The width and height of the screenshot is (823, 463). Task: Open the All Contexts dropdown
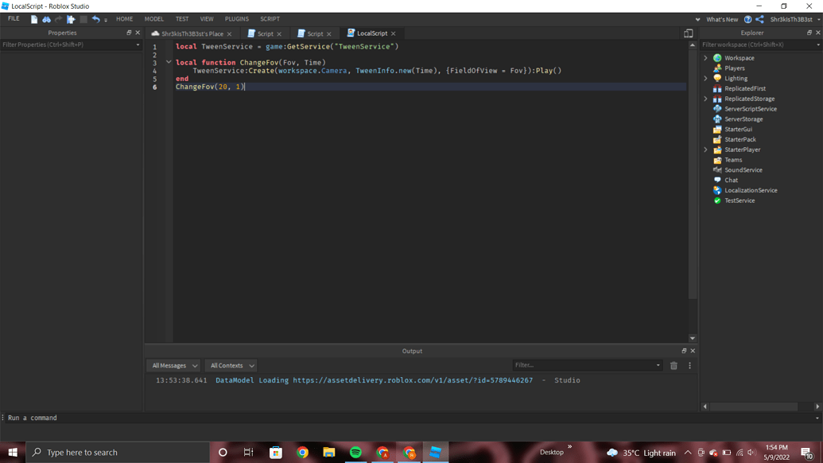(232, 365)
